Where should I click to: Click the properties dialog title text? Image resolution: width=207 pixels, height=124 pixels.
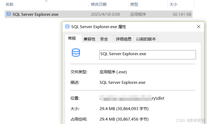pos(99,27)
